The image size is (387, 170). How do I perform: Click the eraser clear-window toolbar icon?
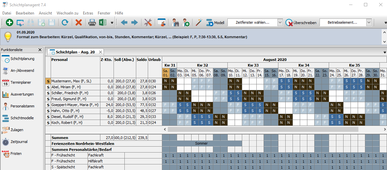[20, 23]
